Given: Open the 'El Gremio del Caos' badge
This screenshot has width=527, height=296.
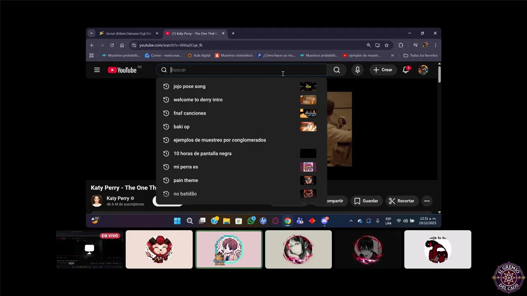Looking at the screenshot, I should pos(509,278).
